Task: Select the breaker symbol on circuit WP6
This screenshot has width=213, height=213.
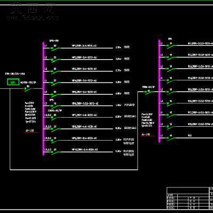Action: coord(55,106)
